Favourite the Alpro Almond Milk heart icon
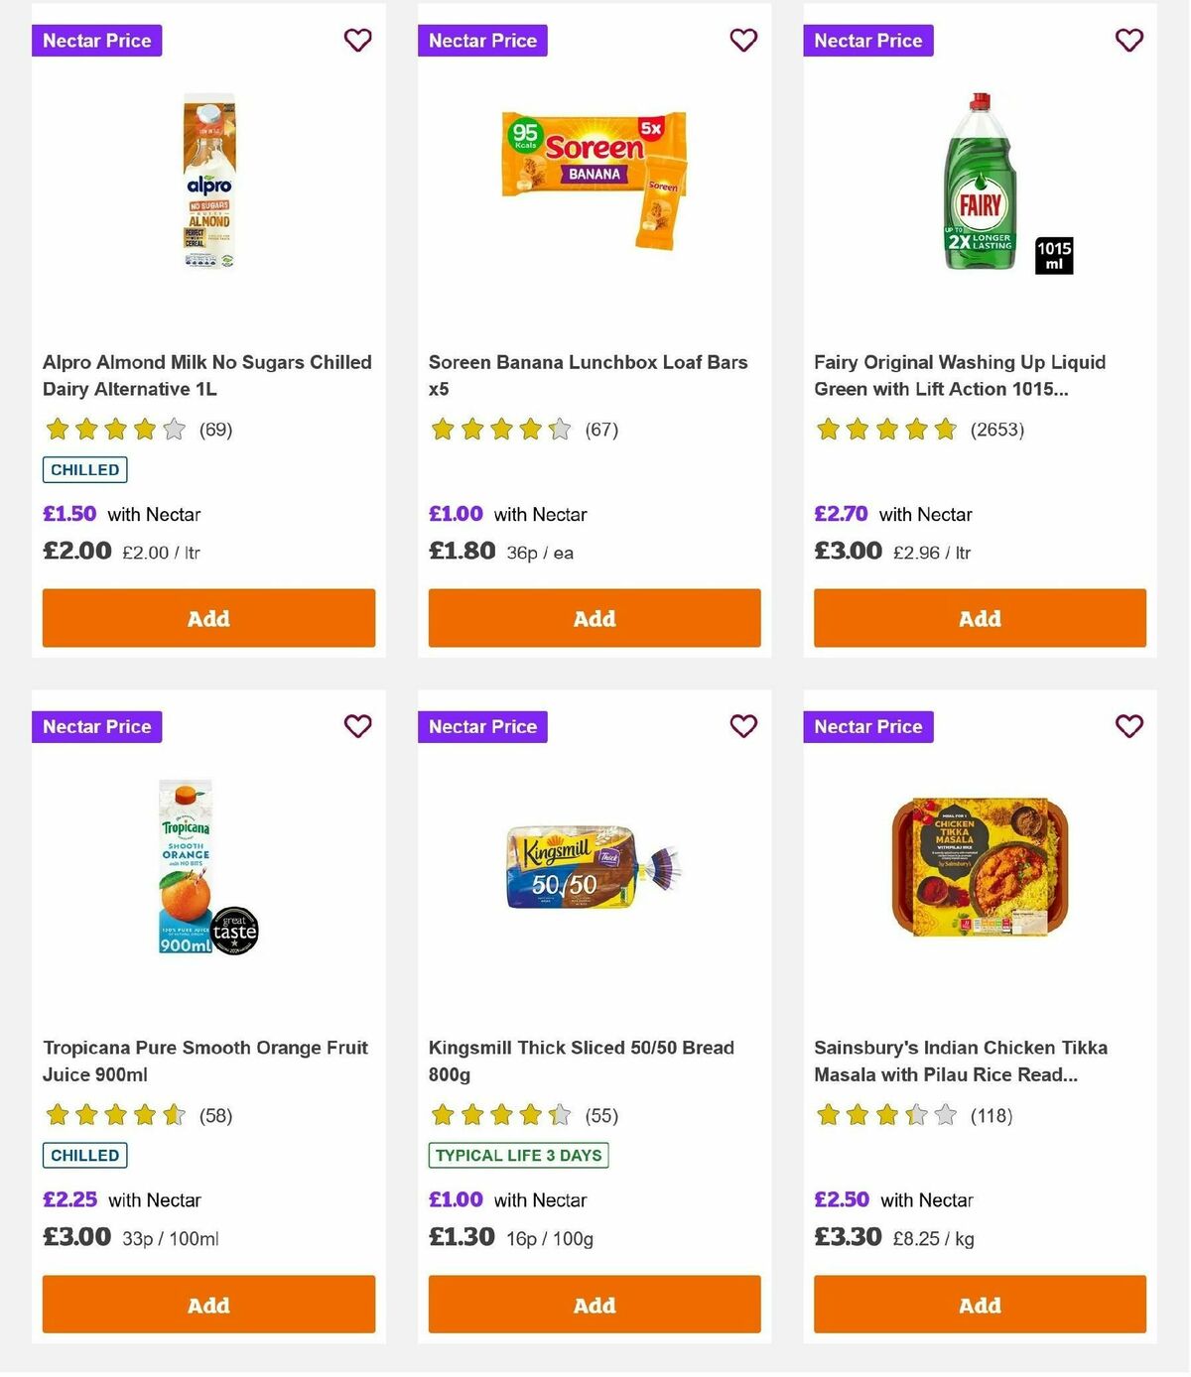1191x1377 pixels. pyautogui.click(x=357, y=41)
